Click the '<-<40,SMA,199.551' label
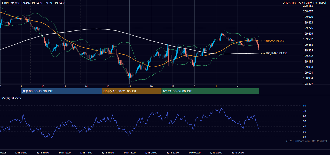The height and width of the screenshot is (155, 330). pyautogui.click(x=273, y=41)
